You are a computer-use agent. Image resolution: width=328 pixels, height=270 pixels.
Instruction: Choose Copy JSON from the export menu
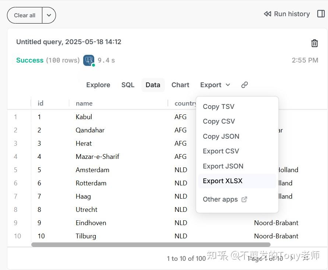click(221, 136)
